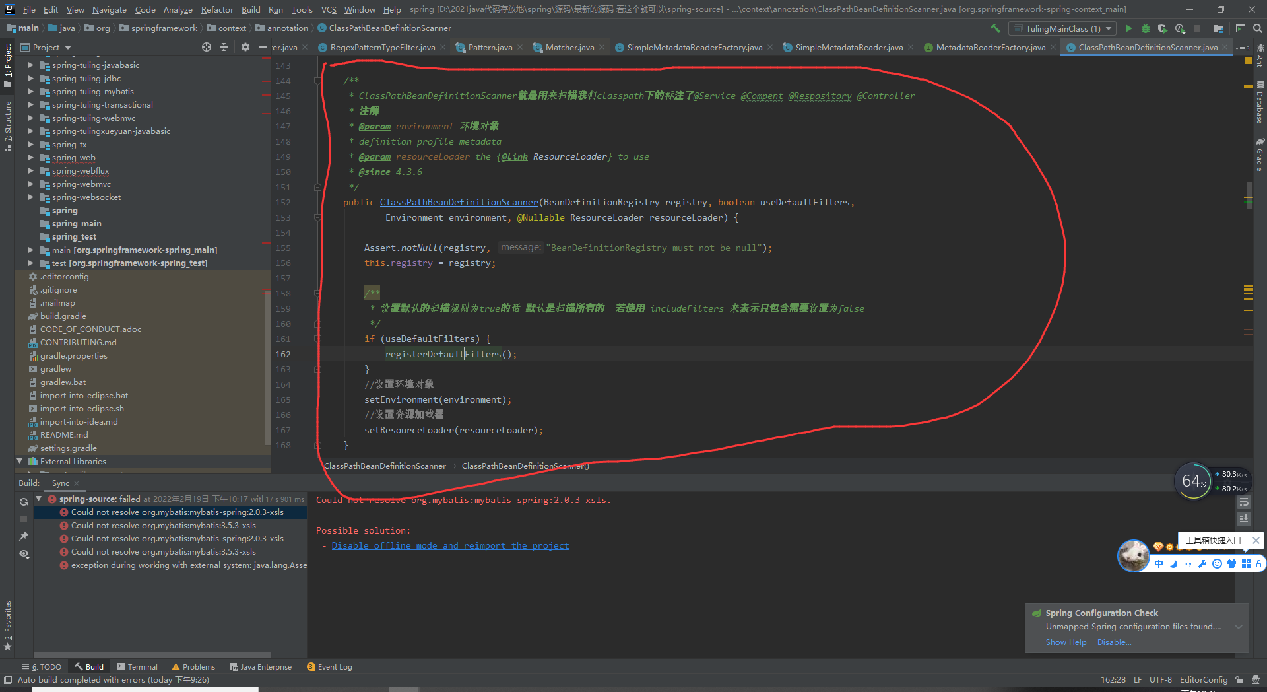
Task: Open the Refactor menu
Action: [x=217, y=9]
